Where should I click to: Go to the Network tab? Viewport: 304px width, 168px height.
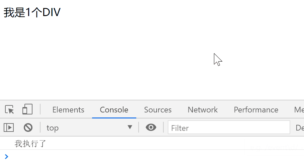[x=203, y=110]
